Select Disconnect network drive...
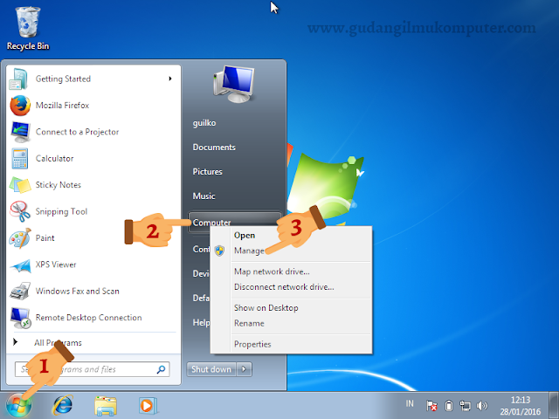 pos(284,287)
